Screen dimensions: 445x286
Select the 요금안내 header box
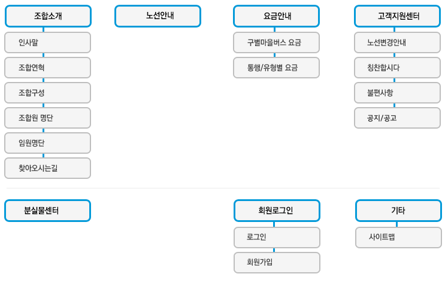[x=277, y=16]
